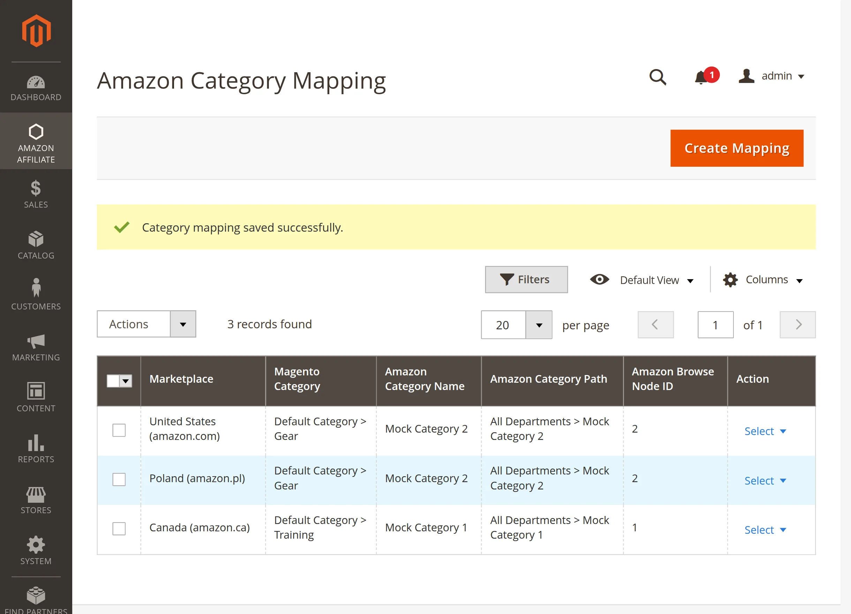
Task: Go to the Dashboard menu label
Action: [36, 97]
